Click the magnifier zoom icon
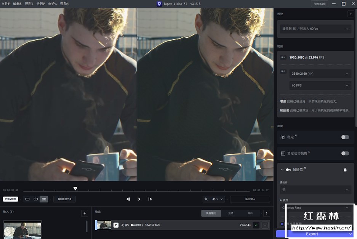The image size is (357, 239). 206,199
